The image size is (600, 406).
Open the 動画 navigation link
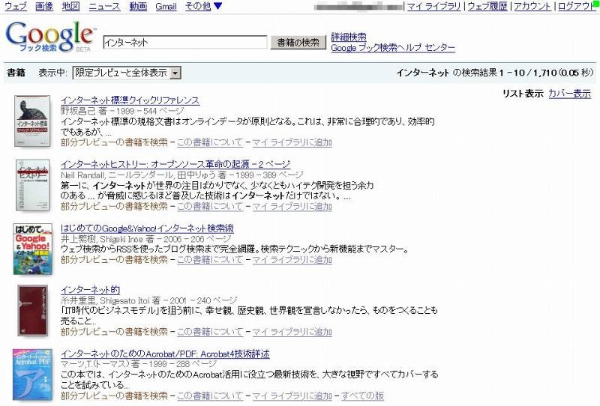tap(138, 6)
